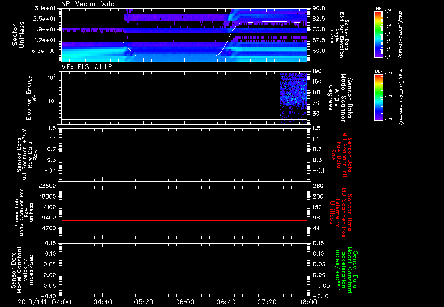Click the "Electron Energy eV" axis label

[x=31, y=98]
